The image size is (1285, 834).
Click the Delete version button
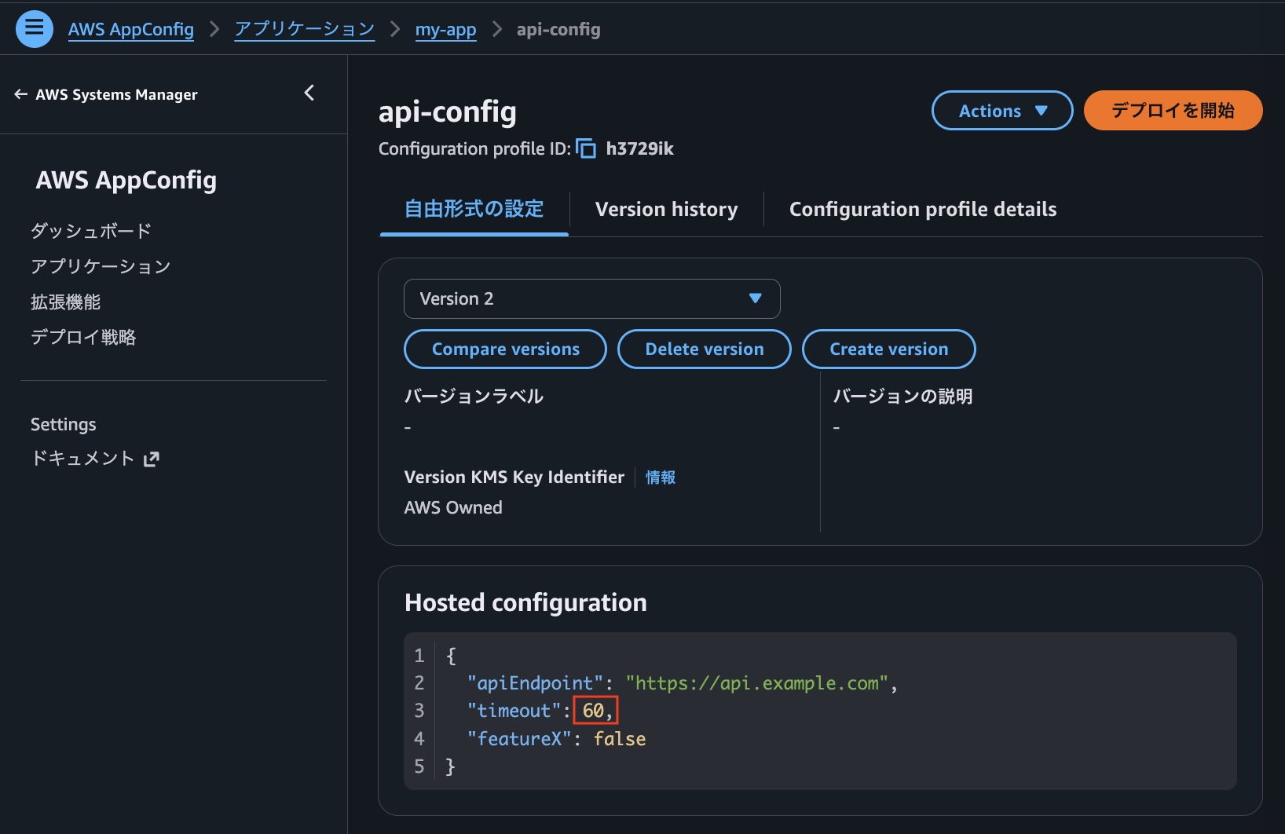(704, 349)
